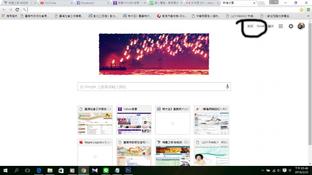Go back with the back arrow
312x175 pixels.
point(4,10)
